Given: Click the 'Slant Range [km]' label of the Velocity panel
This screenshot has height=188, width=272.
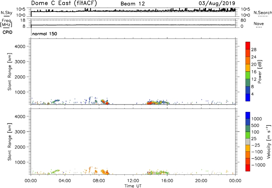Looking at the screenshot, I should pos(10,142).
